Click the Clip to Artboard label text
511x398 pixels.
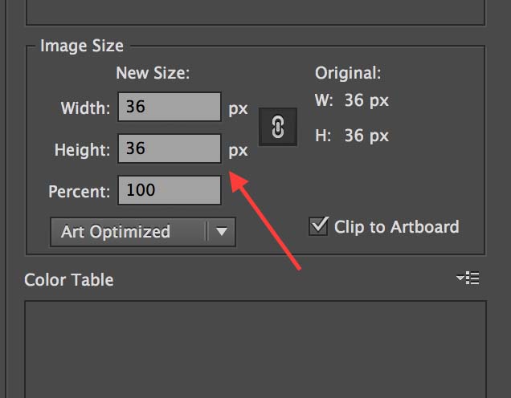396,227
